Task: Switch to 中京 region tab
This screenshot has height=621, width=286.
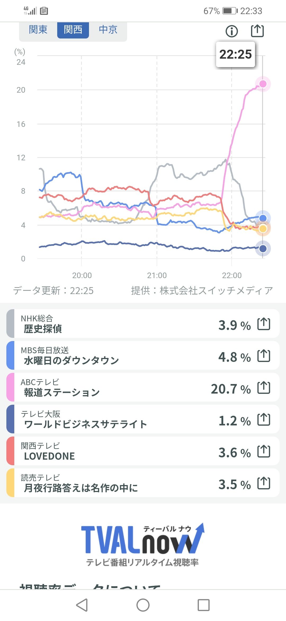Action: point(108,29)
